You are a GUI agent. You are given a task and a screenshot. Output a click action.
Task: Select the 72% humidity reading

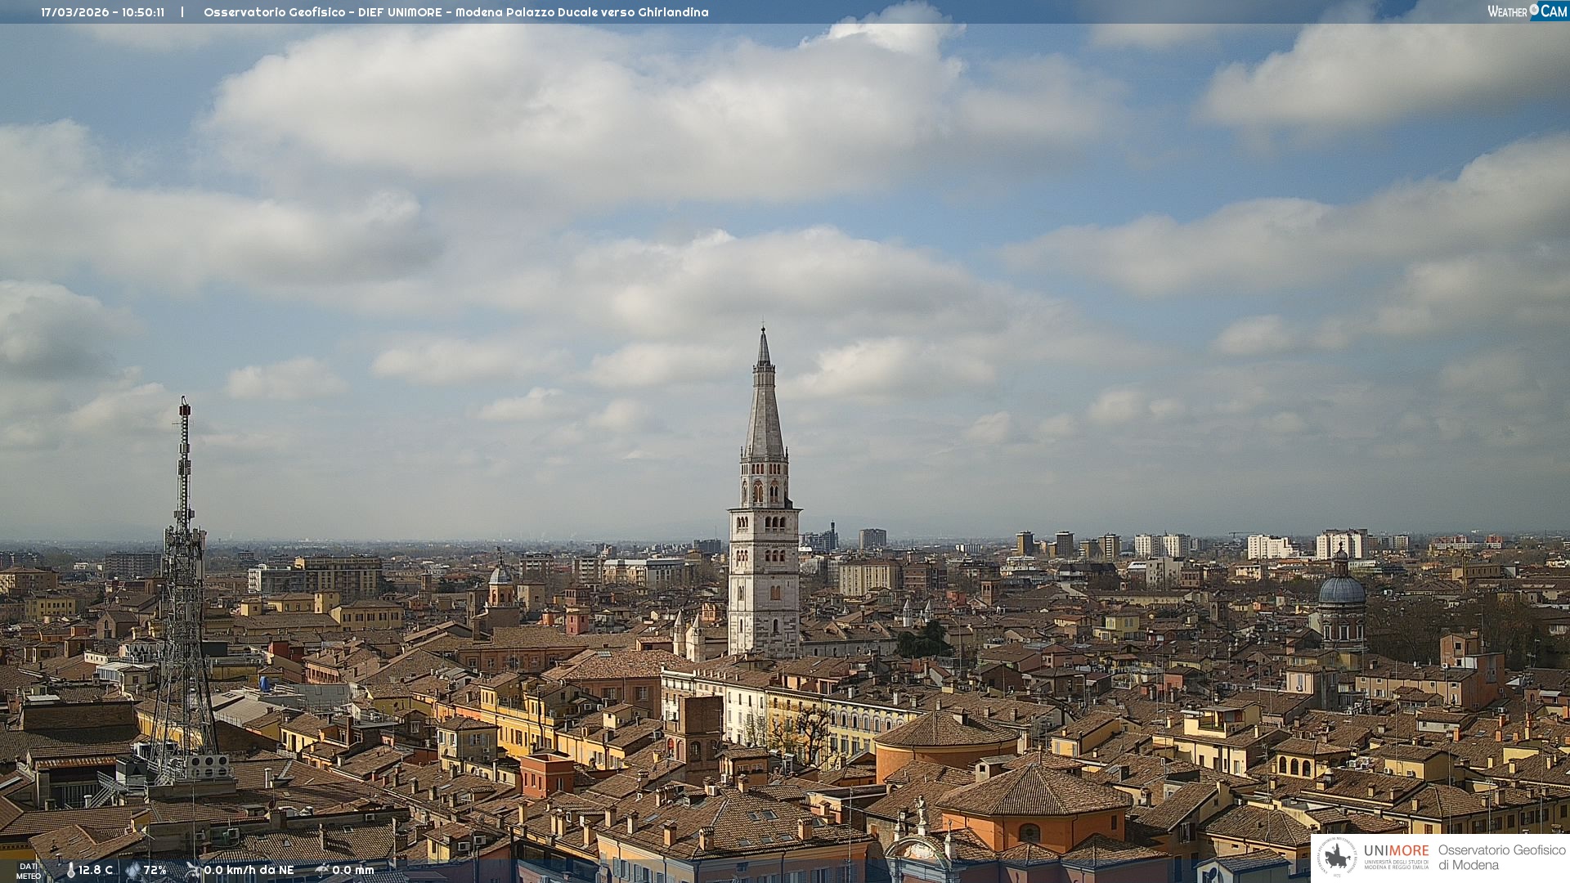pyautogui.click(x=155, y=871)
